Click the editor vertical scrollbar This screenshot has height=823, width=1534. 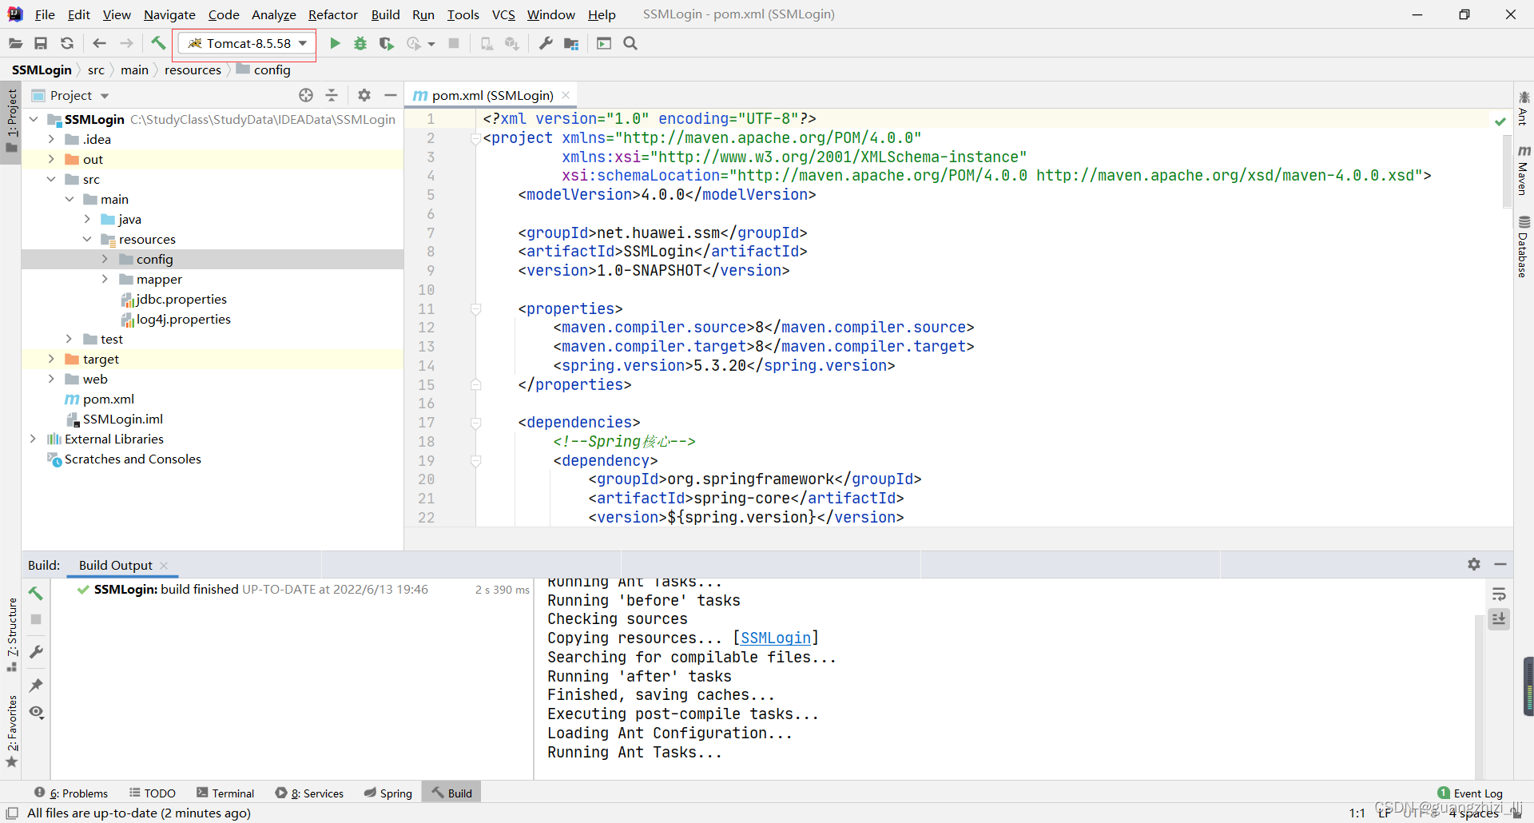[1507, 172]
